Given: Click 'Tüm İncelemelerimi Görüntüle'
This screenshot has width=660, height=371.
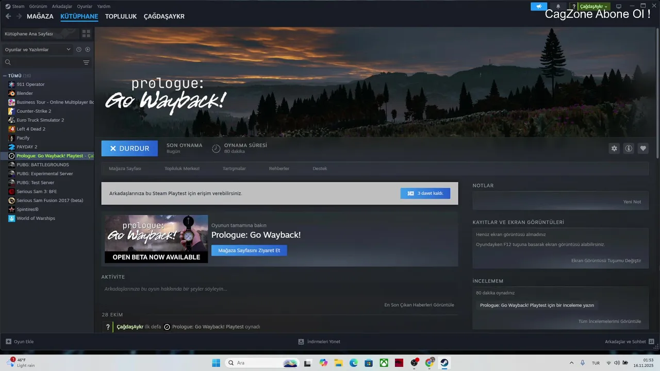Looking at the screenshot, I should (x=609, y=322).
